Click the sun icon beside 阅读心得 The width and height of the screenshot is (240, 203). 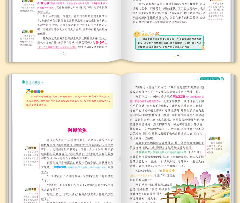pyautogui.click(x=137, y=34)
